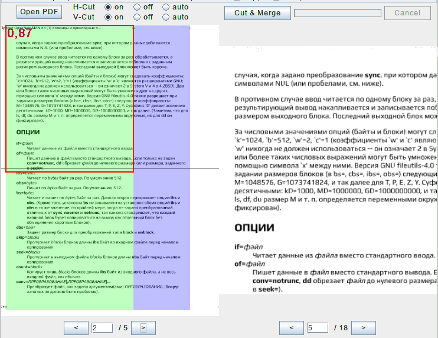
Task: Select H-Cut off radio button
Action: pos(137,7)
